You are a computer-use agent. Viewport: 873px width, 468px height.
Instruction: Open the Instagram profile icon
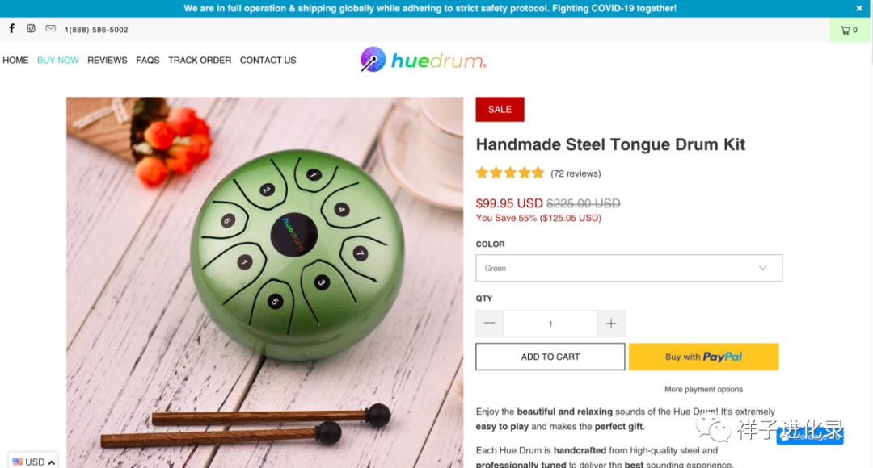point(32,29)
